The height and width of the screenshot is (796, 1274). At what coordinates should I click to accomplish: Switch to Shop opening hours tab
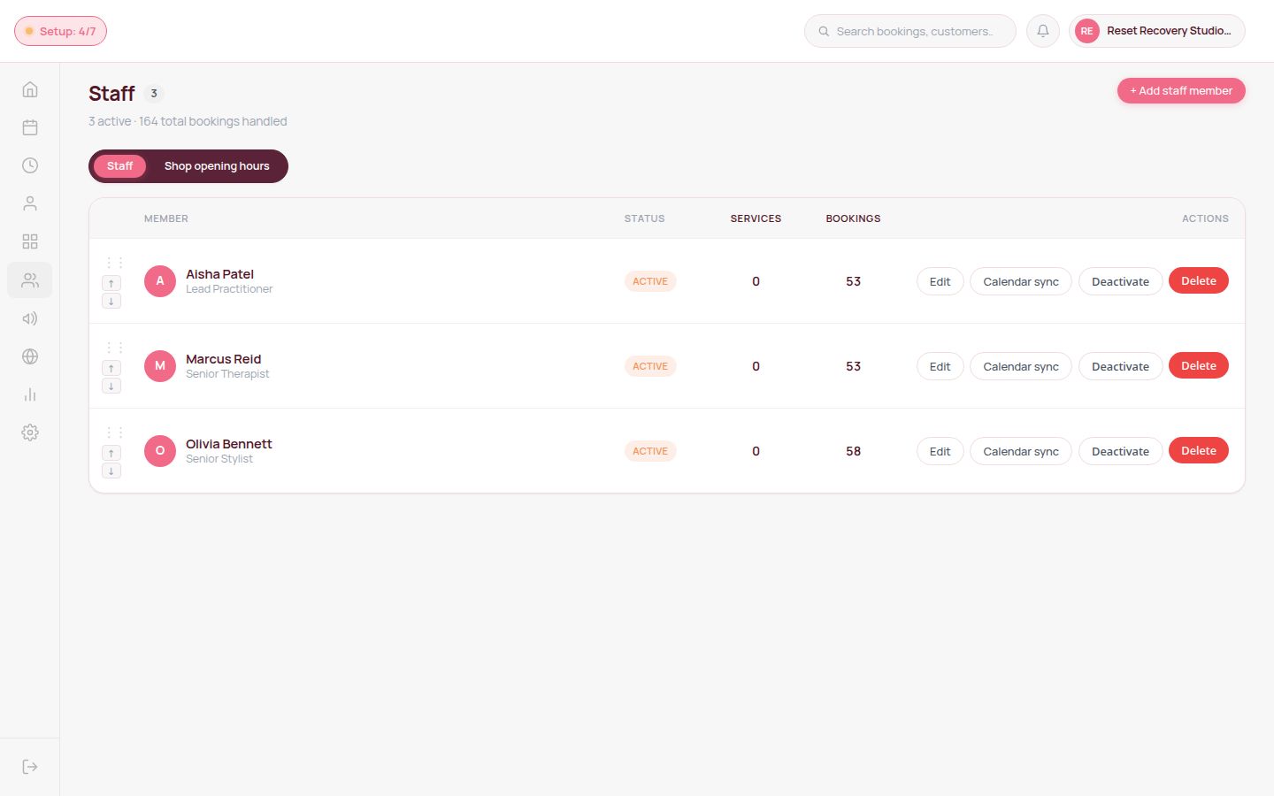(x=217, y=166)
